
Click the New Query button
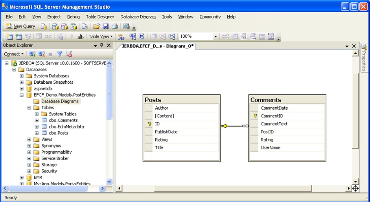click(x=20, y=26)
